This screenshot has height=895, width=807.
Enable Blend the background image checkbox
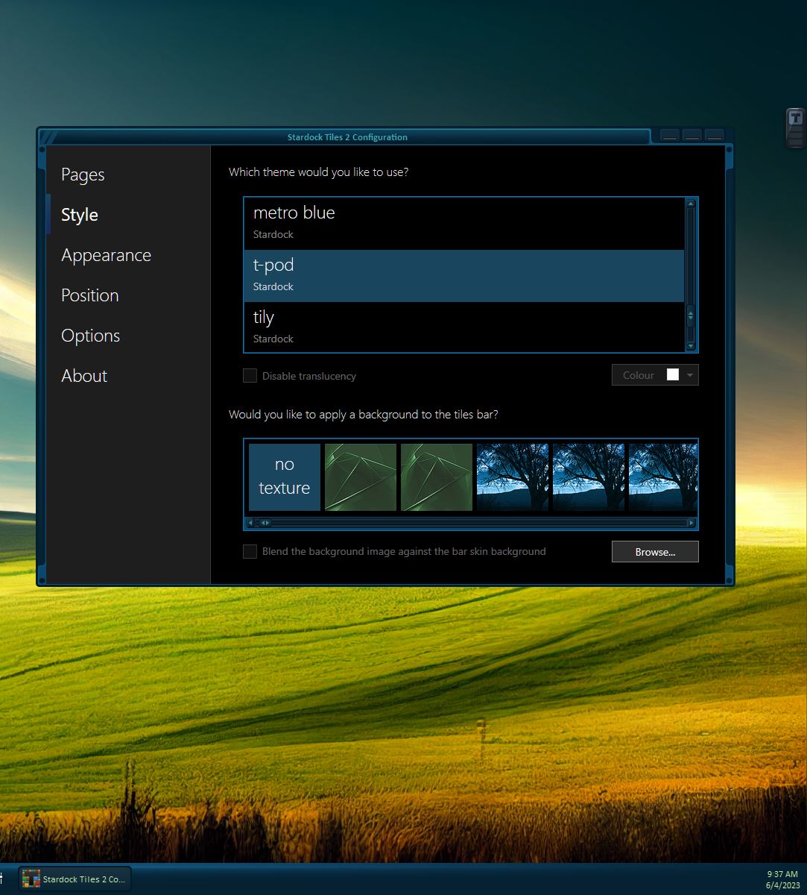click(250, 552)
